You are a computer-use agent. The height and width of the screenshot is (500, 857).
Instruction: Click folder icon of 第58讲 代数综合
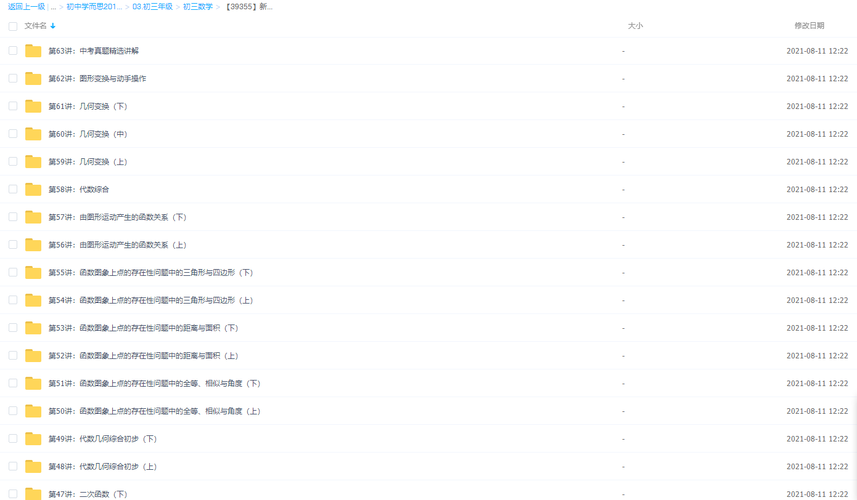(x=33, y=190)
